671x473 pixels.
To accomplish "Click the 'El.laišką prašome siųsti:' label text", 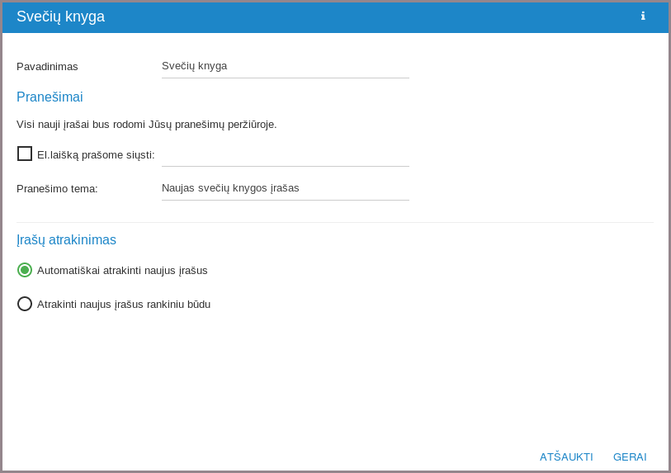I will 96,155.
